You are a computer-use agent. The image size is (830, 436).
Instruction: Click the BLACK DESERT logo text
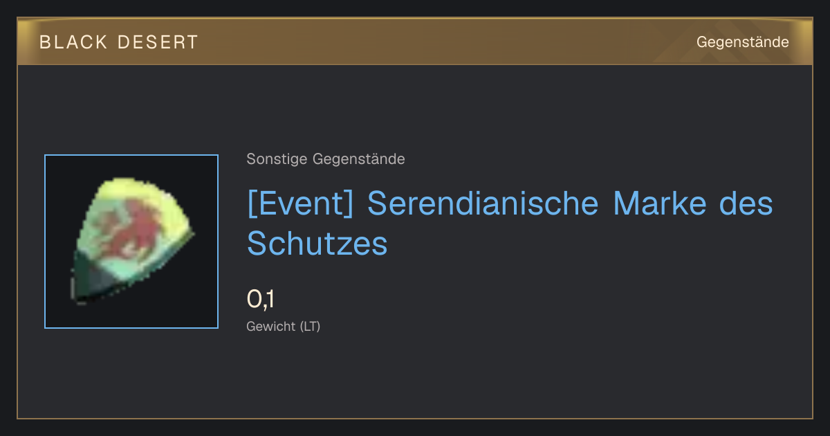118,42
